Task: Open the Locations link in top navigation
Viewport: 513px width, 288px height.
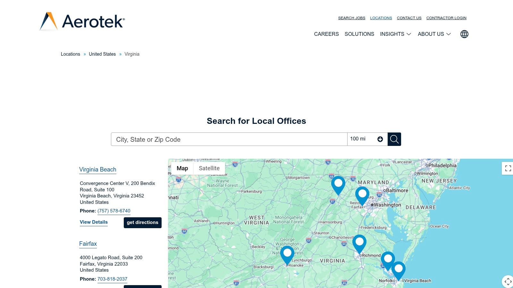Action: tap(381, 18)
